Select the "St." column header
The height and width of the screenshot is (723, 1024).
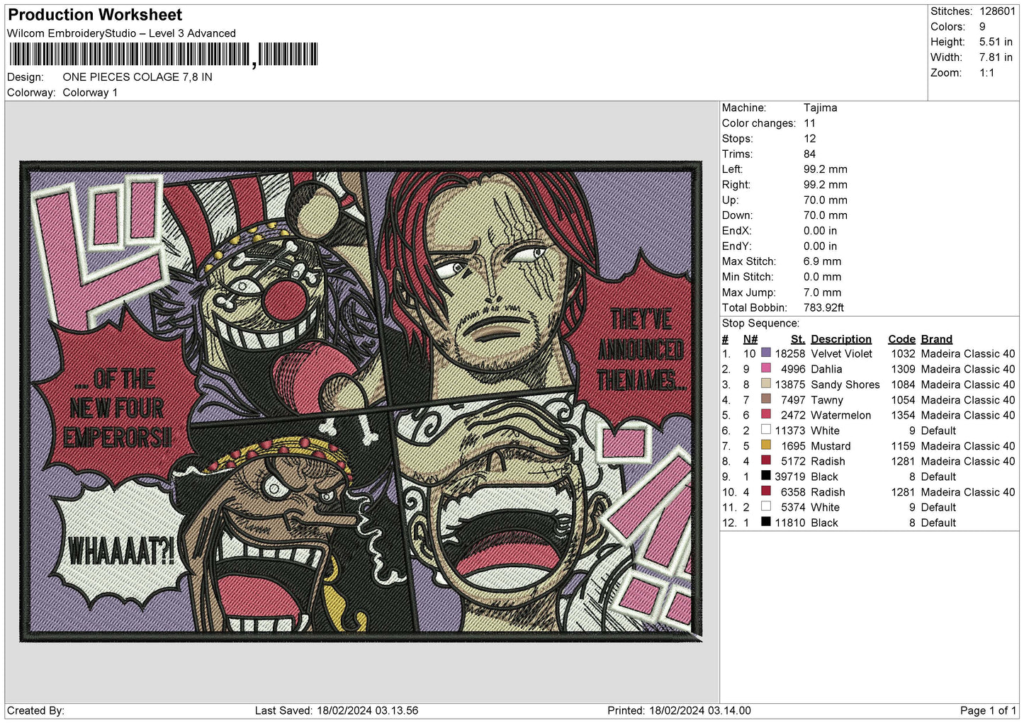pos(798,339)
